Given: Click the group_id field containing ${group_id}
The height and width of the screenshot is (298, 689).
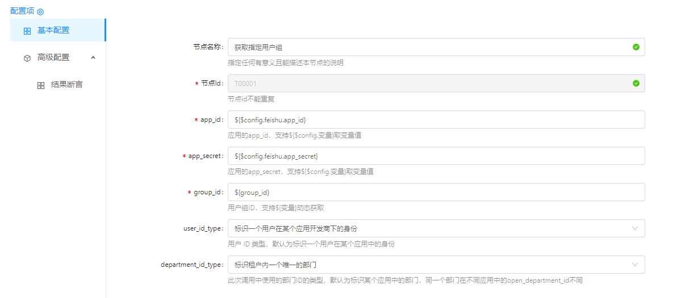Looking at the screenshot, I should [x=436, y=192].
